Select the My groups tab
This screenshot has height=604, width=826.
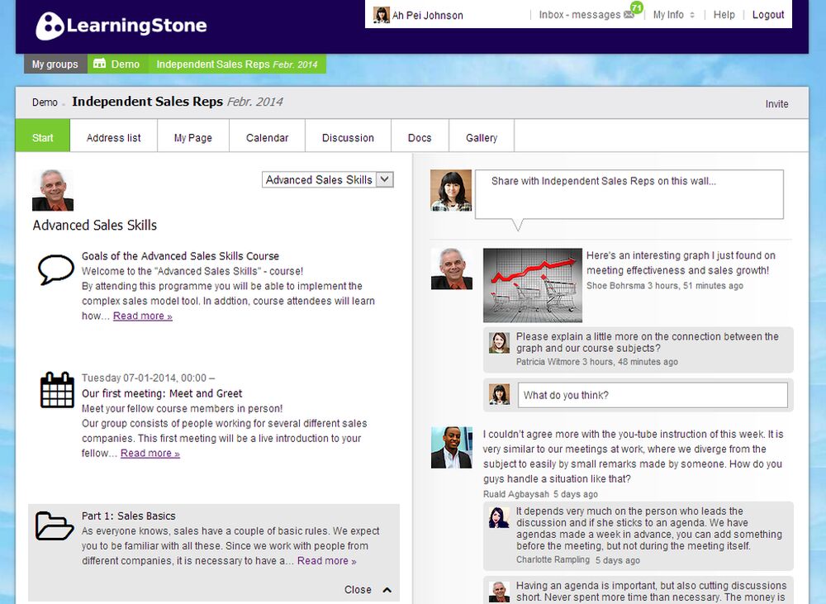[55, 64]
